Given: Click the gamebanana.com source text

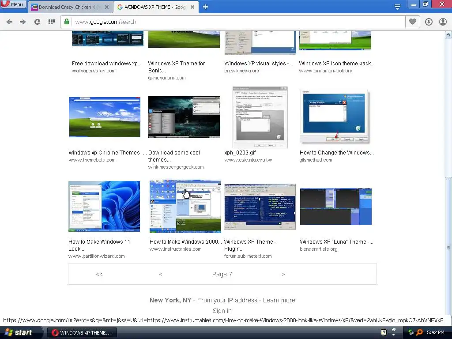Looking at the screenshot, I should pos(167,78).
